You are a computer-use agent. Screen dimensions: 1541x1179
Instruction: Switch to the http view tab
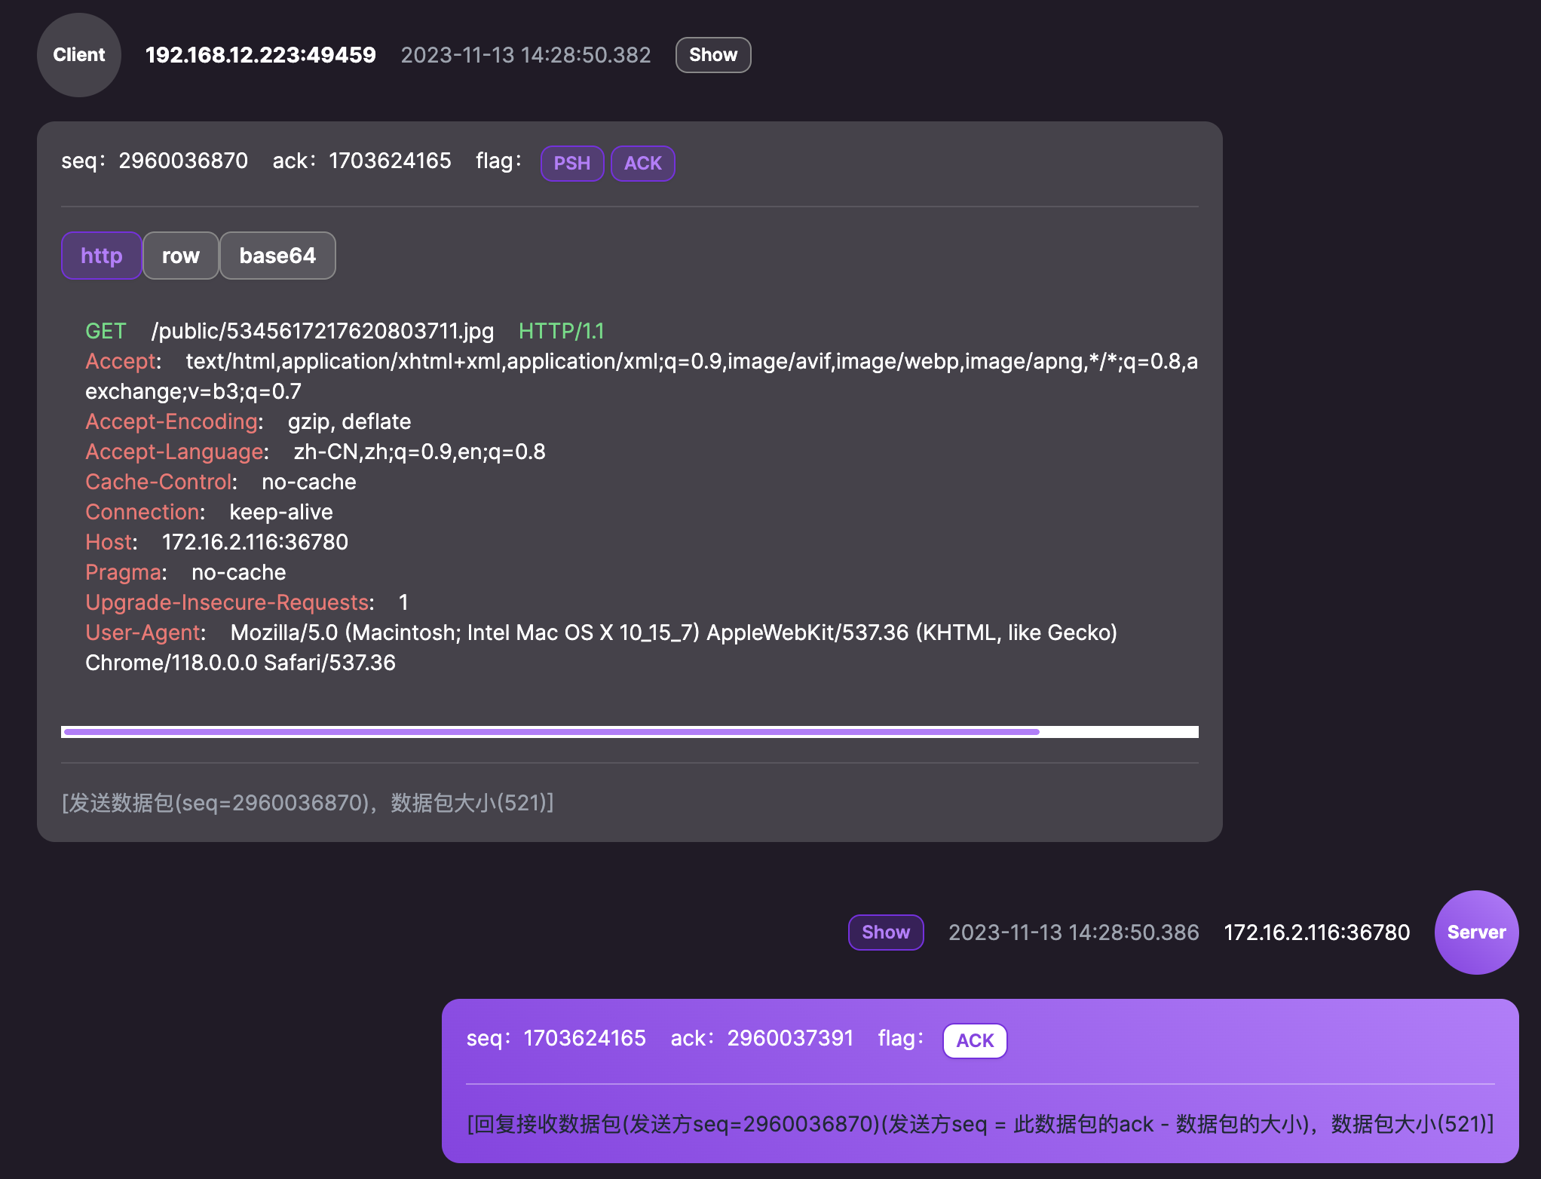[101, 256]
